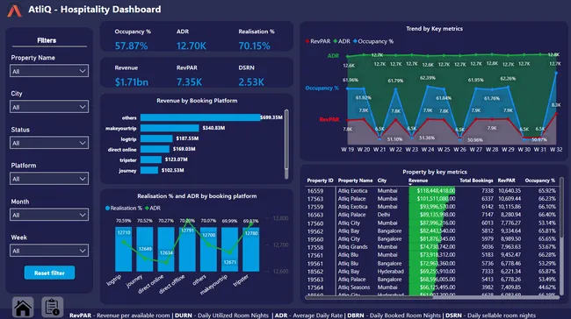Select the others bar showing 12700
Image resolution: width=571 pixels, height=319 pixels.
(x=208, y=249)
